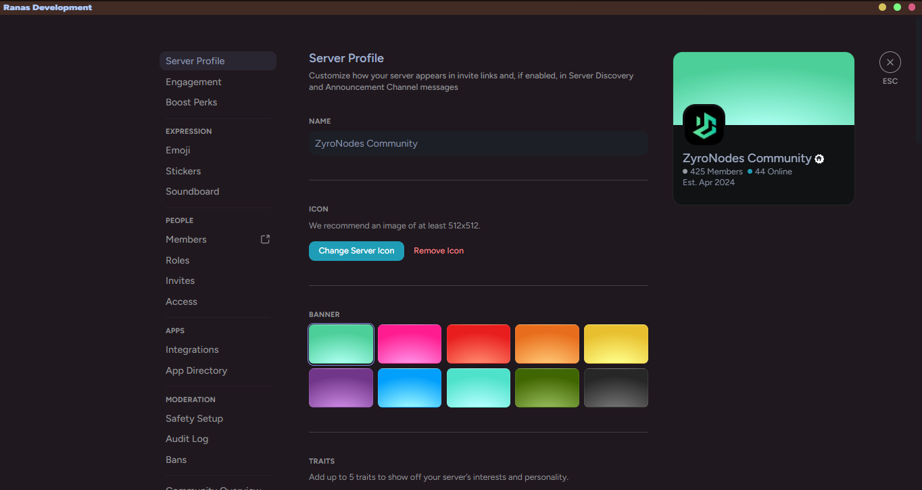Screen dimensions: 922x490
Task: Close settings with the ESC X icon
Action: [890, 62]
